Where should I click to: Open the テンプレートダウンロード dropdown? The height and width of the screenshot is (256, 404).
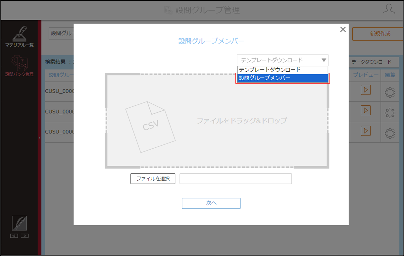tap(282, 60)
